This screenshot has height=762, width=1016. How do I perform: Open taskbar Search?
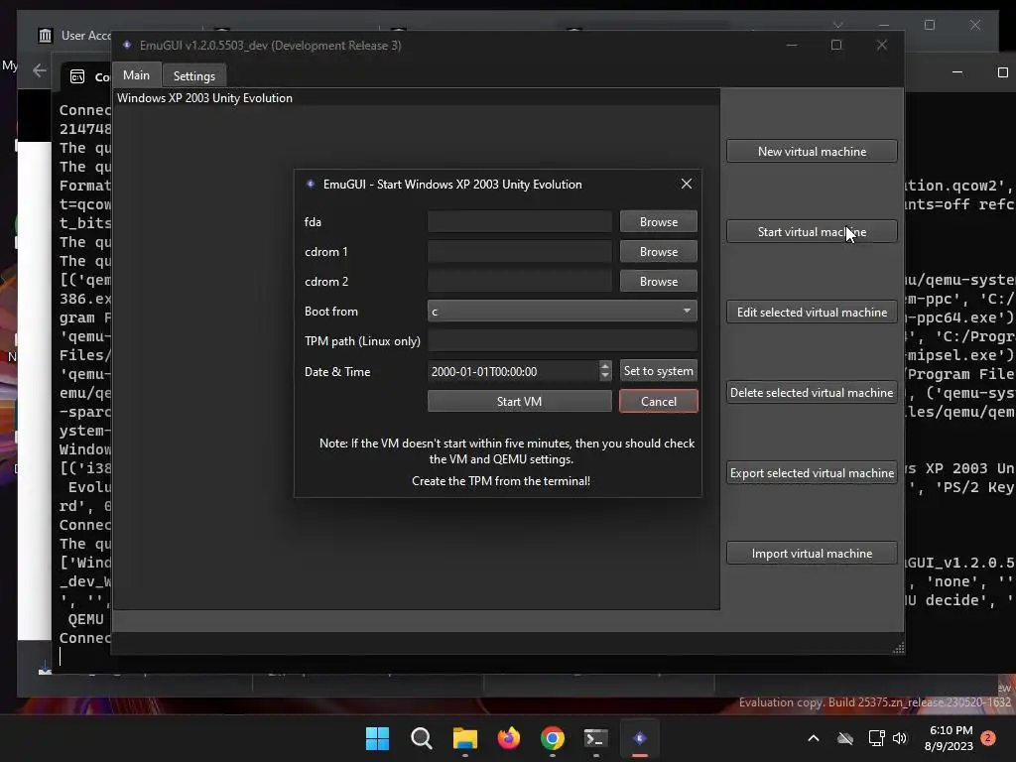click(421, 738)
